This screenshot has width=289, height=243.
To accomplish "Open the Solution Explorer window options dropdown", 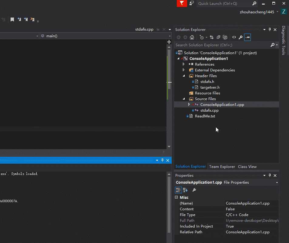I will pos(264,29).
